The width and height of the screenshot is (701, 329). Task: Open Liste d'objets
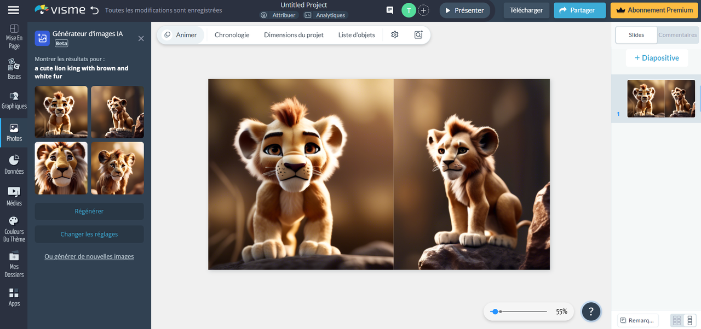357,35
